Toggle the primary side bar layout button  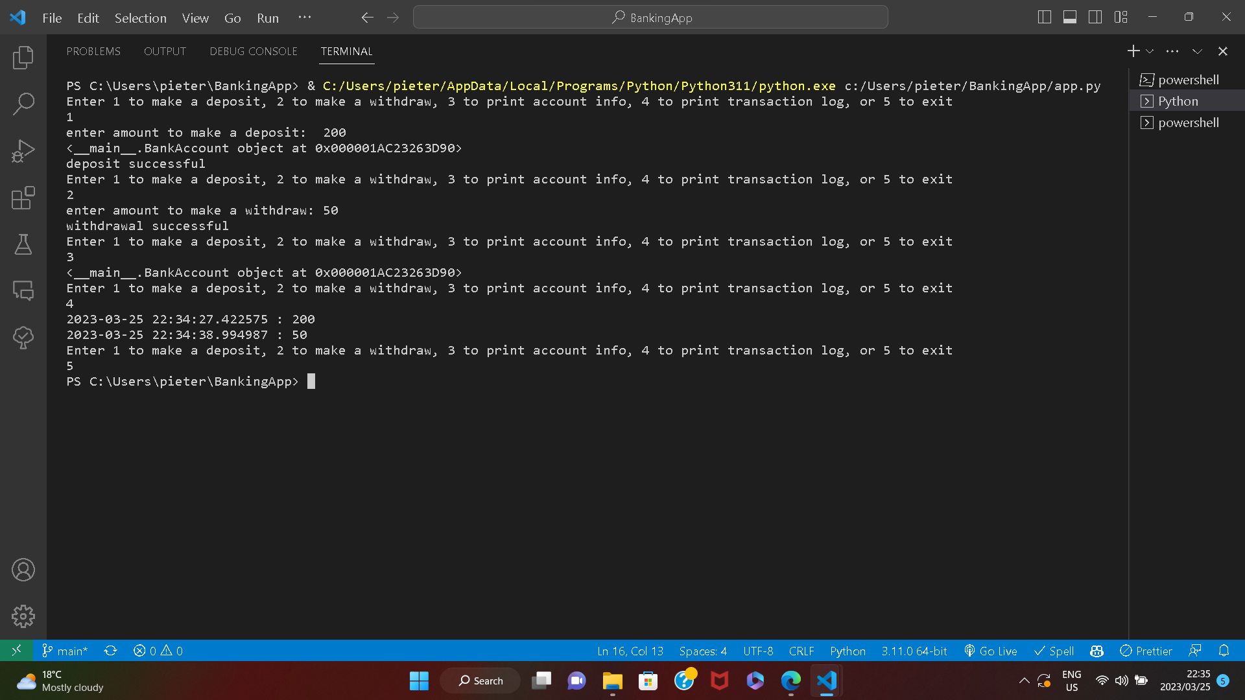coord(1044,17)
